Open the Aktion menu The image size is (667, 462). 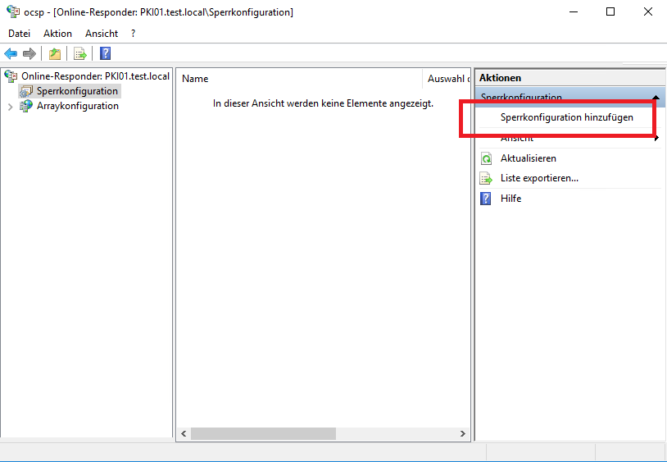[x=57, y=34]
